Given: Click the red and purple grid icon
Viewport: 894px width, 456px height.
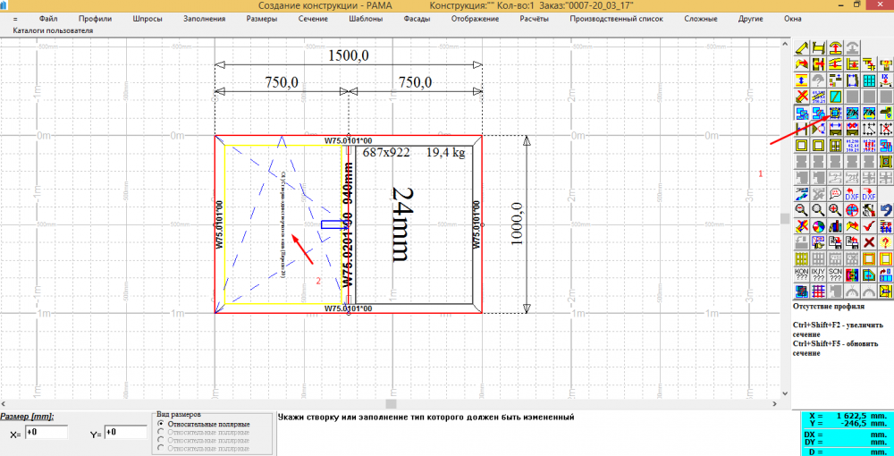Looking at the screenshot, I should (x=818, y=291).
